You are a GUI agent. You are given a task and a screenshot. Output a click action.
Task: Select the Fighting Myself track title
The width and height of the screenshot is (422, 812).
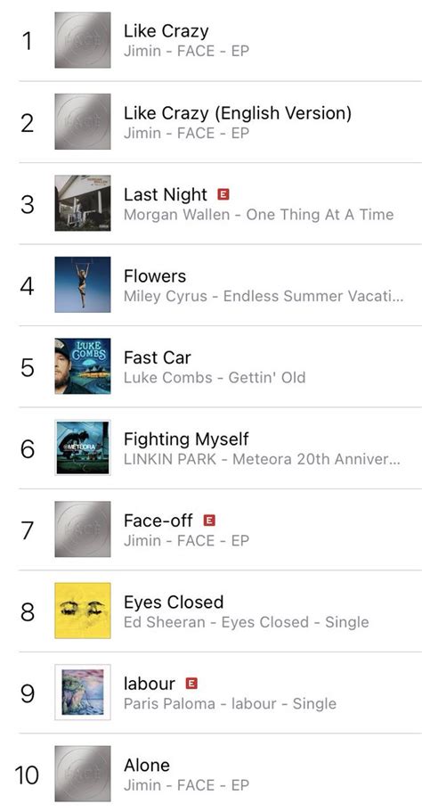click(186, 439)
